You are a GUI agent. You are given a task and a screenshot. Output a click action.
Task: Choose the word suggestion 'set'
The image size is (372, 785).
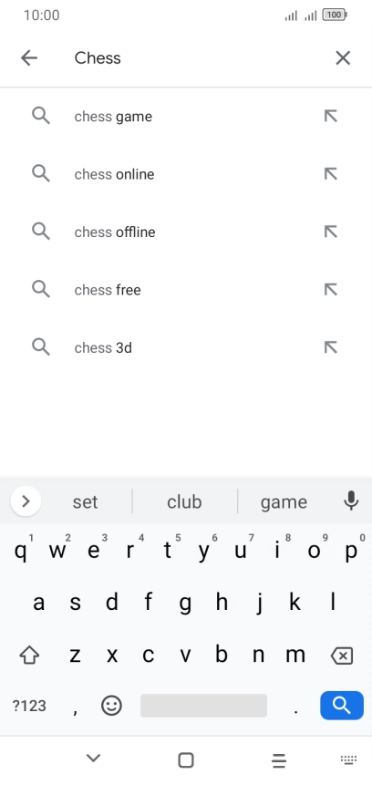(85, 501)
